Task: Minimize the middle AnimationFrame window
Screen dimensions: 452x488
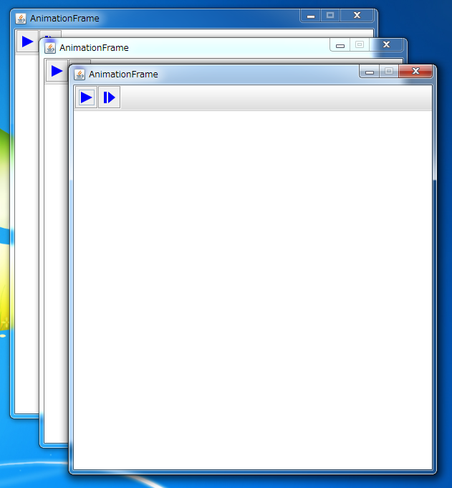Action: coord(340,45)
